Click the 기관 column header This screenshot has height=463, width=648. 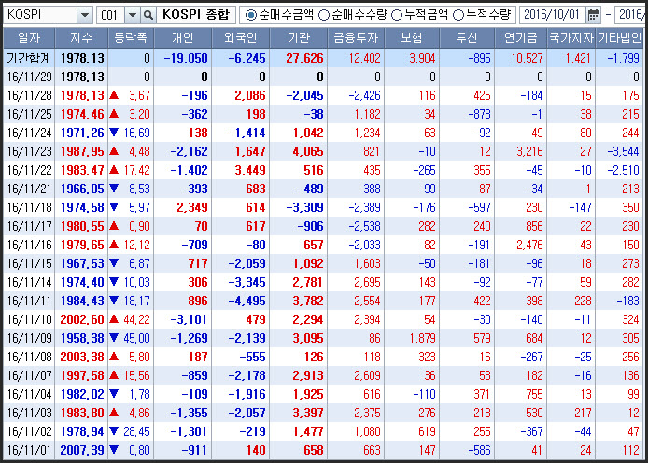click(x=299, y=38)
